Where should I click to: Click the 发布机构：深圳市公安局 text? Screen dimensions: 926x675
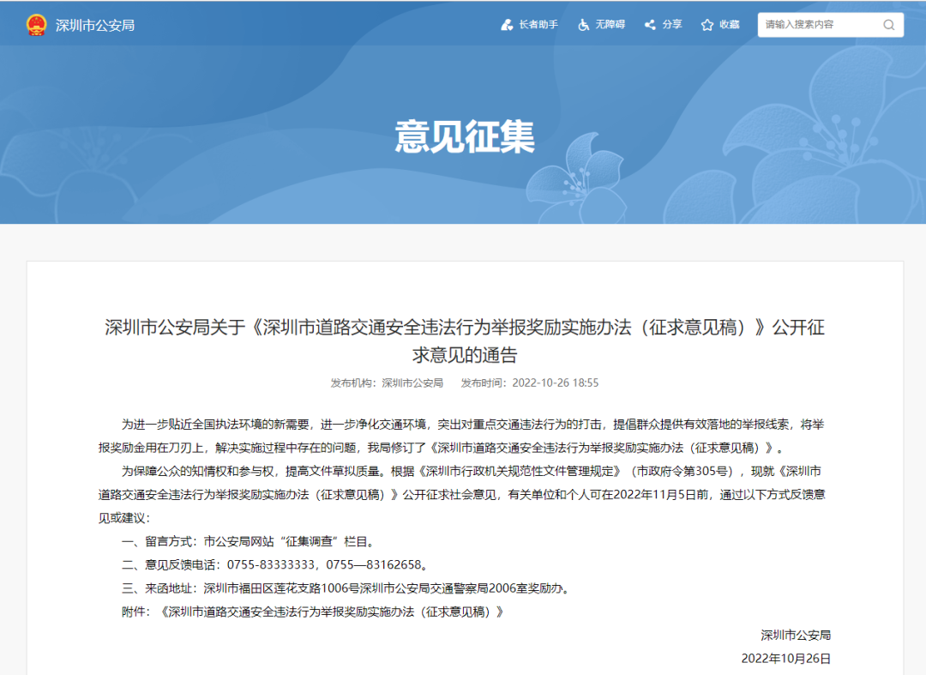coord(387,383)
